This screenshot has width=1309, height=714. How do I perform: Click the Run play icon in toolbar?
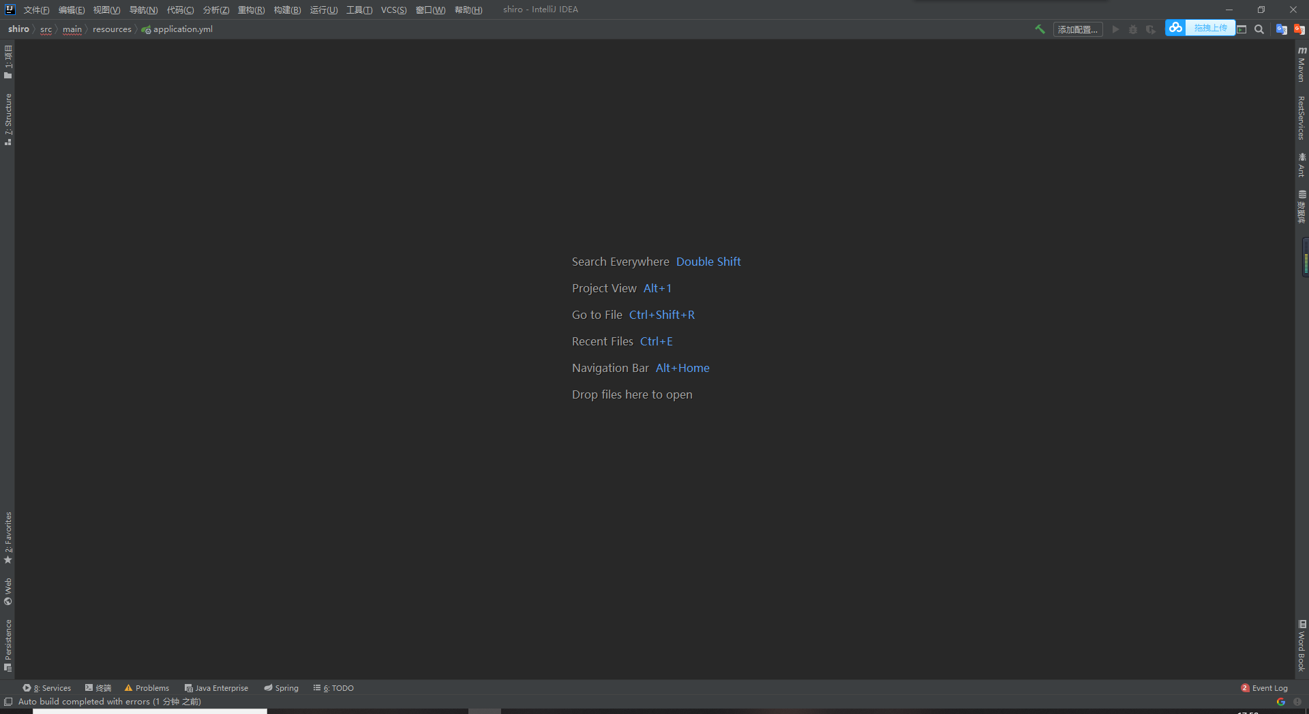click(1115, 29)
